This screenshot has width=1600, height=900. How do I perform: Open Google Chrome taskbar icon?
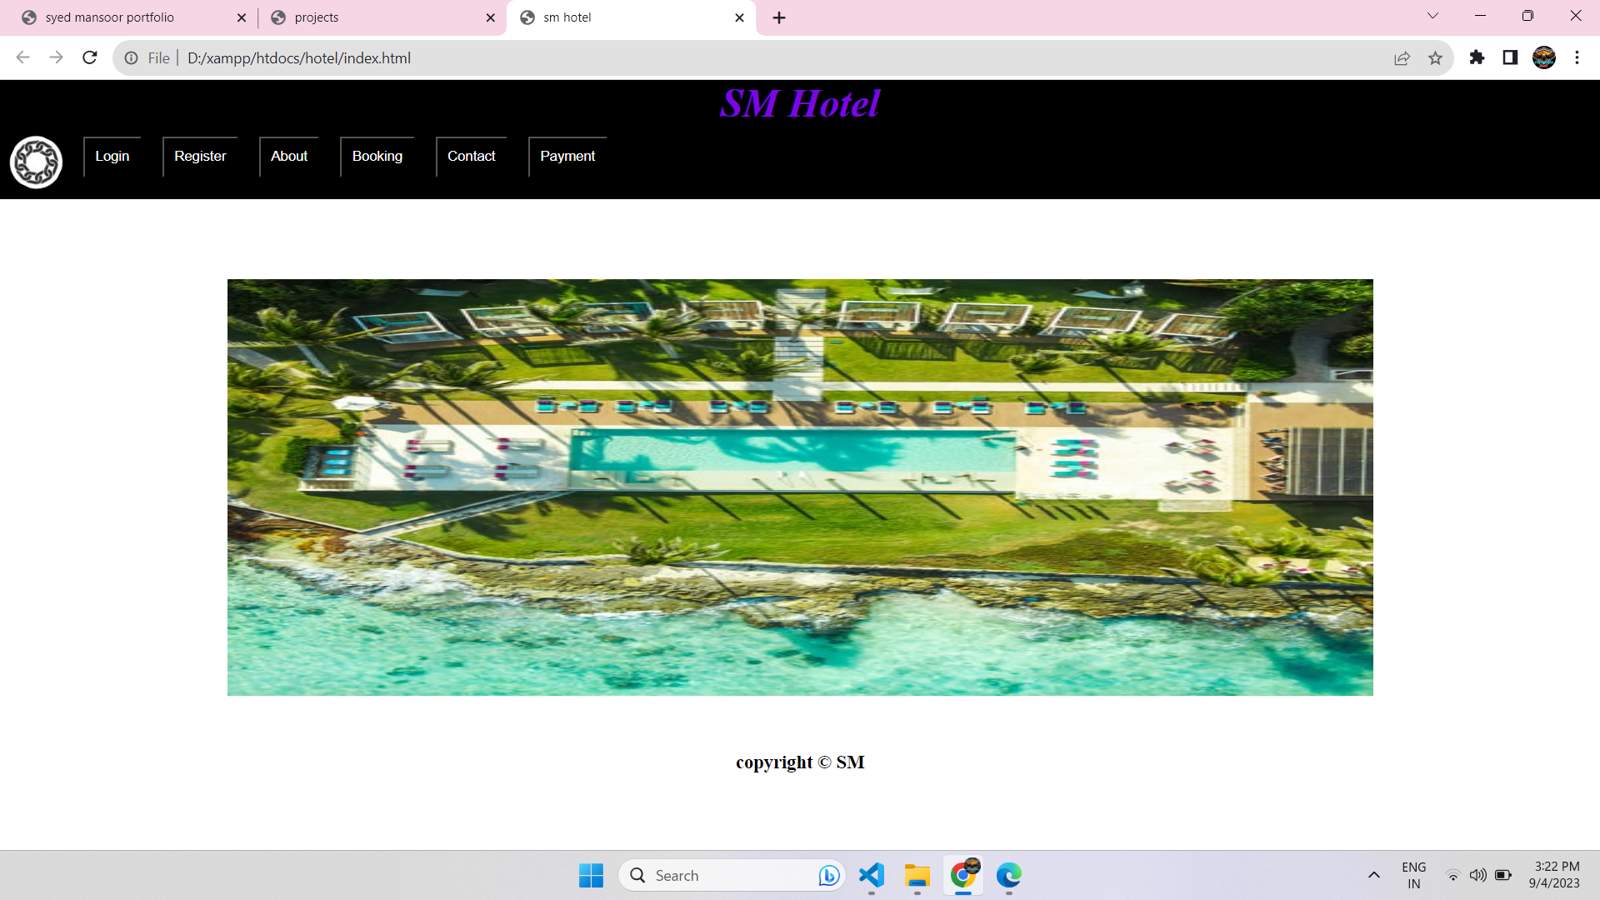[x=963, y=875]
